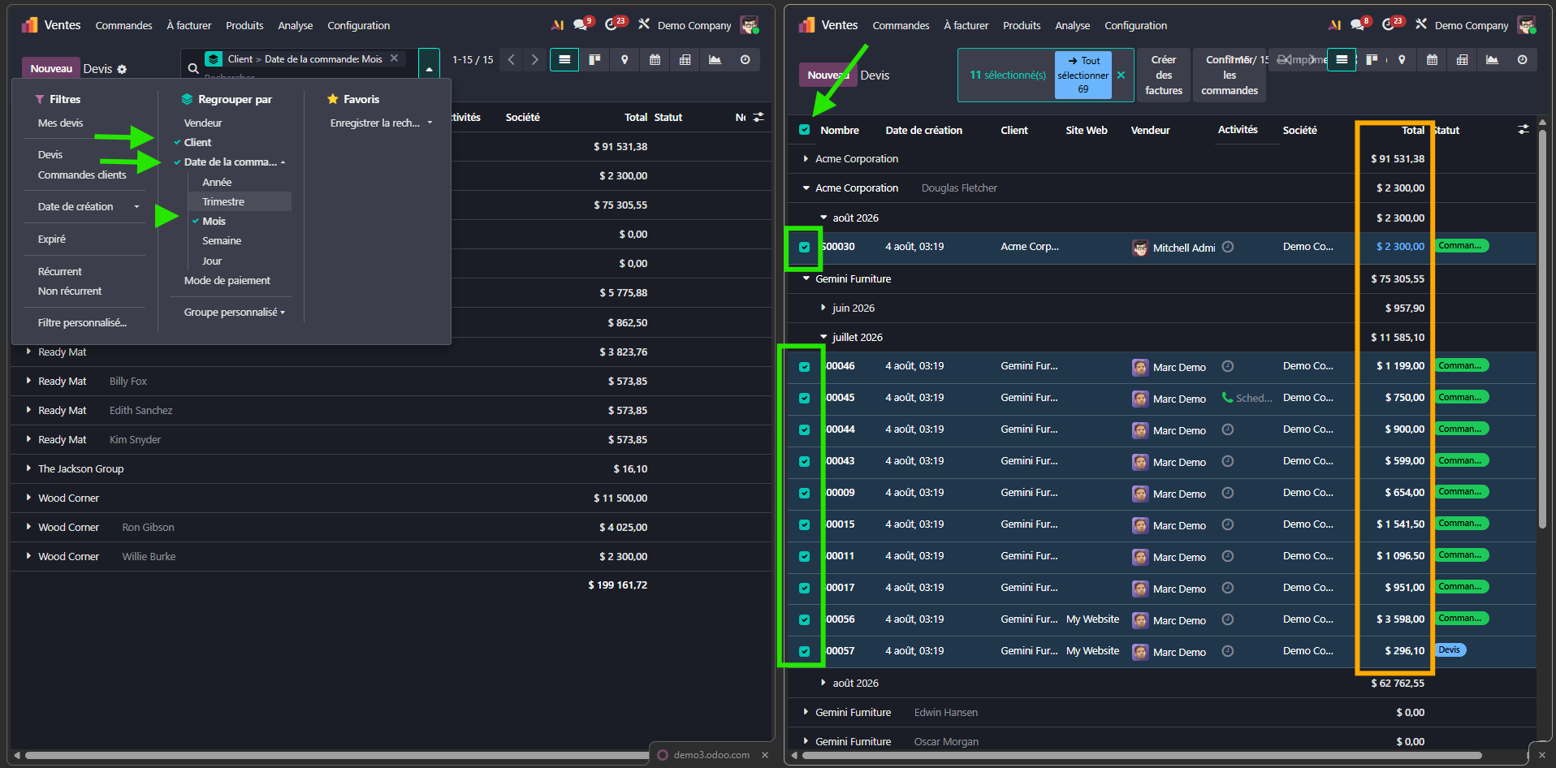1556x768 pixels.
Task: Click Tout sélectionner 69 button
Action: [1083, 75]
